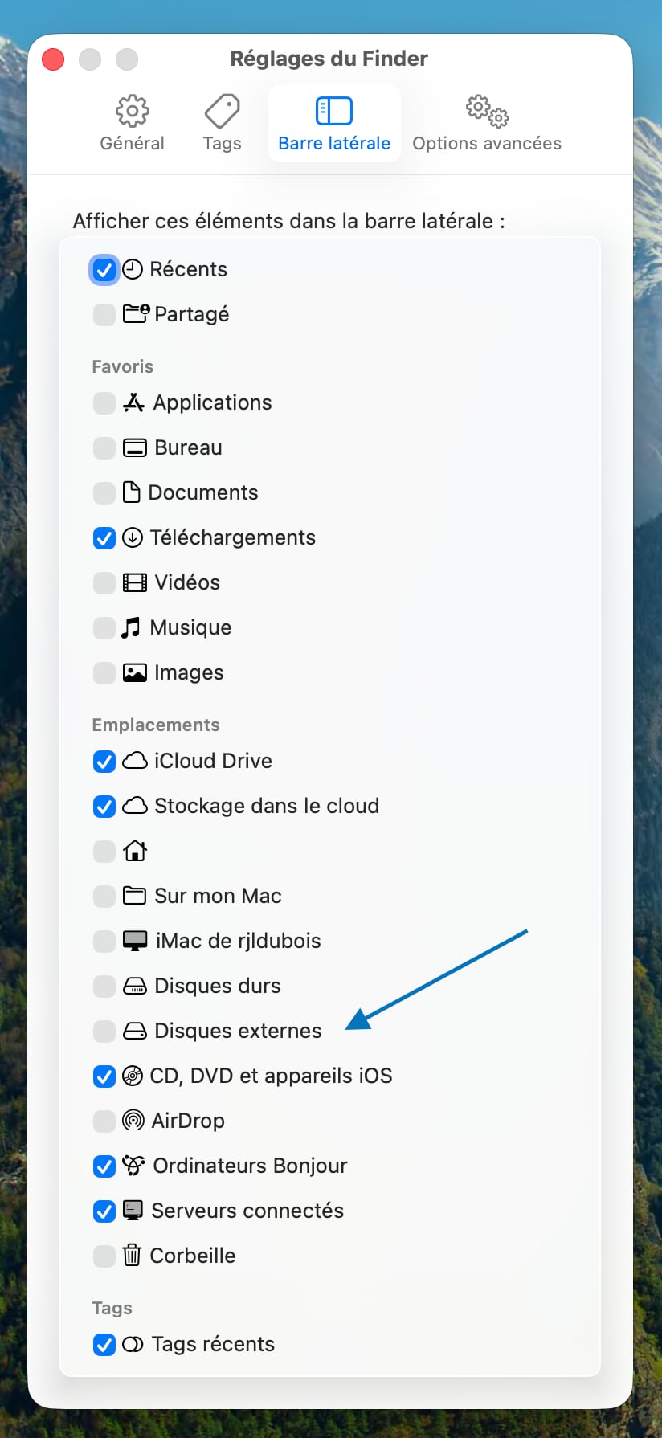Click the Corbeille trash icon
The image size is (662, 1438).
click(x=132, y=1255)
